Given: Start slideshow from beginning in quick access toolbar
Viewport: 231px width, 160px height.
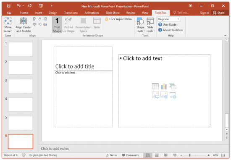Looking at the screenshot, I should (x=41, y=6).
